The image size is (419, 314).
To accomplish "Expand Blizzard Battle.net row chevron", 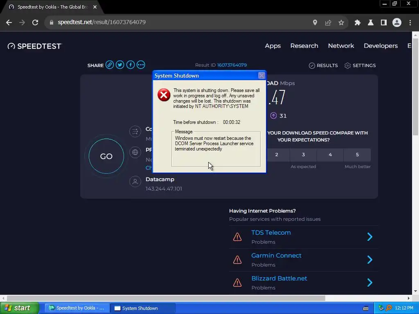I will point(370,283).
